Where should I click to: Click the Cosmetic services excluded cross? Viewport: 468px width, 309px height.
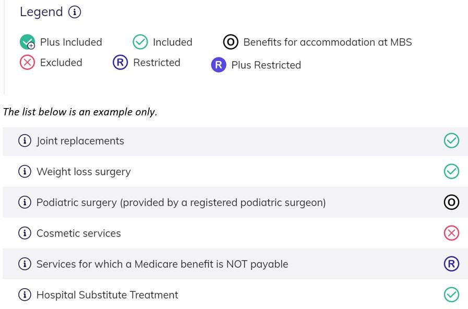point(451,233)
